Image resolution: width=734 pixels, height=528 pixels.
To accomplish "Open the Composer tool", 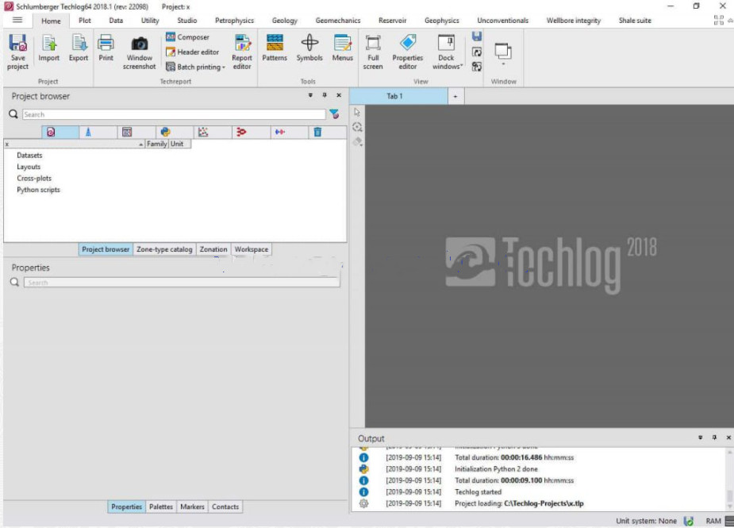I will [188, 37].
